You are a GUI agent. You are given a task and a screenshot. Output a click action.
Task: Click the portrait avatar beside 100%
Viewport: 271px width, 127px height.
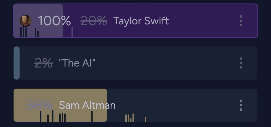pos(26,21)
